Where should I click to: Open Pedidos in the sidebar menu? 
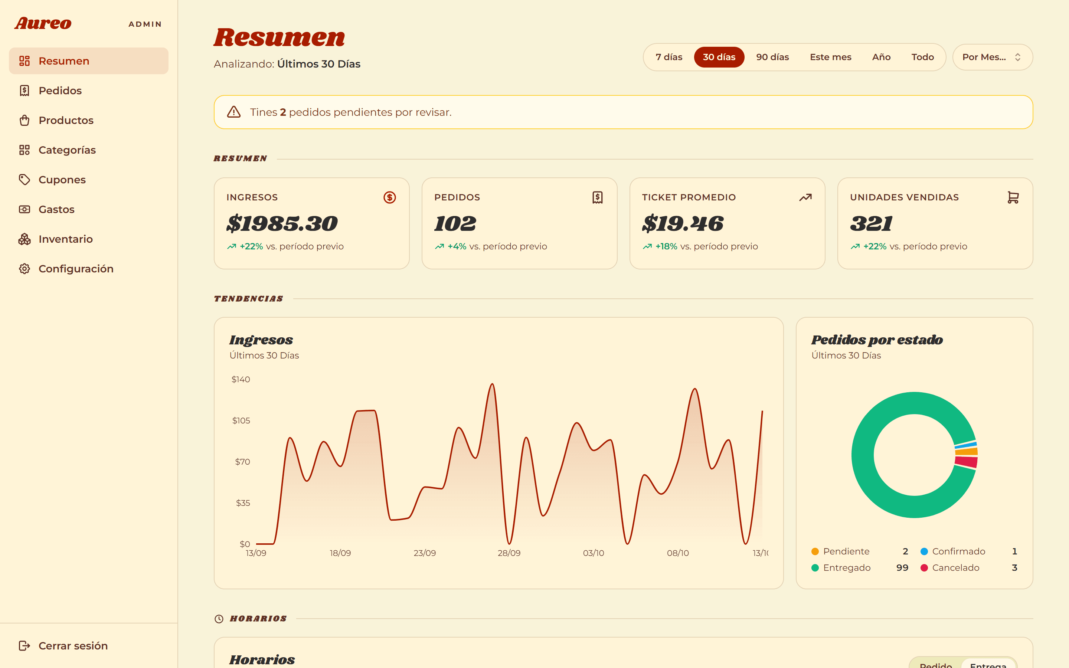click(88, 91)
